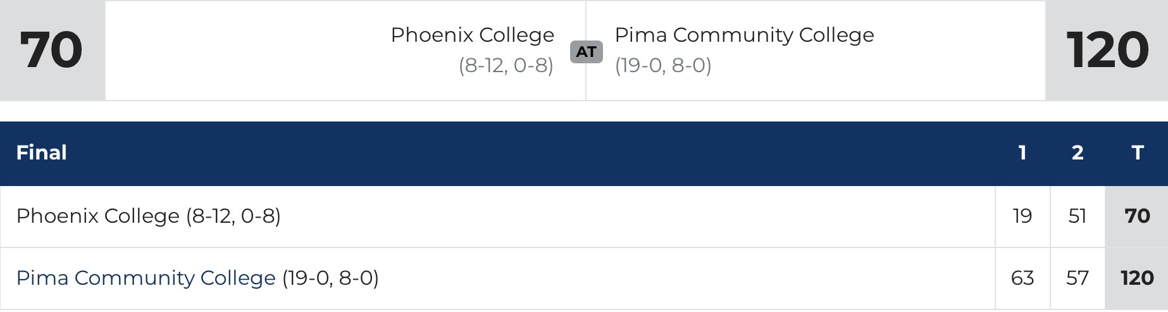Click Phoenix College name in table row

coord(97,216)
